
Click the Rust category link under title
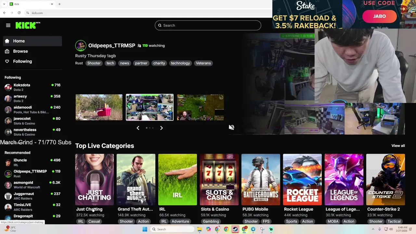[79, 63]
